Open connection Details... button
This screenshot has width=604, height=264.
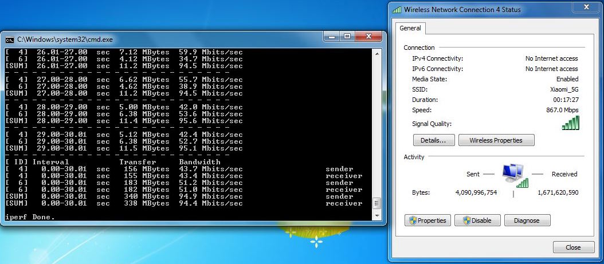434,140
